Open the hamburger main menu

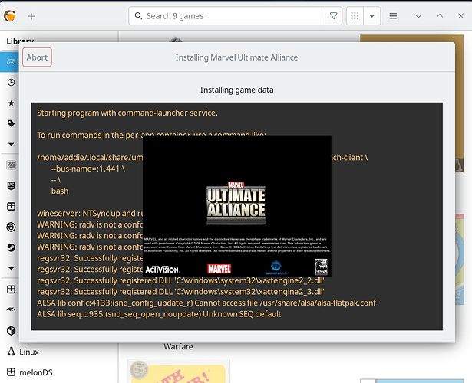point(393,16)
